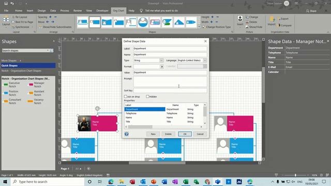Expand the shape styles gallery

pyautogui.click(x=199, y=27)
